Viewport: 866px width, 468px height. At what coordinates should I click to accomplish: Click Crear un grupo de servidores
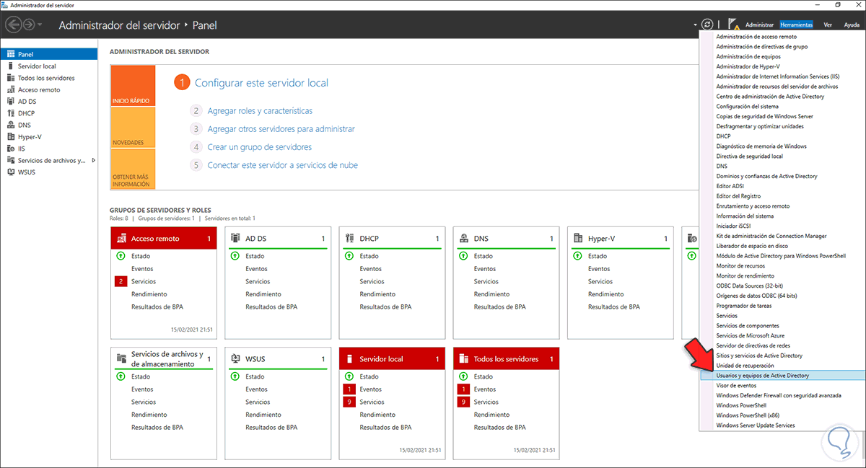click(x=259, y=147)
